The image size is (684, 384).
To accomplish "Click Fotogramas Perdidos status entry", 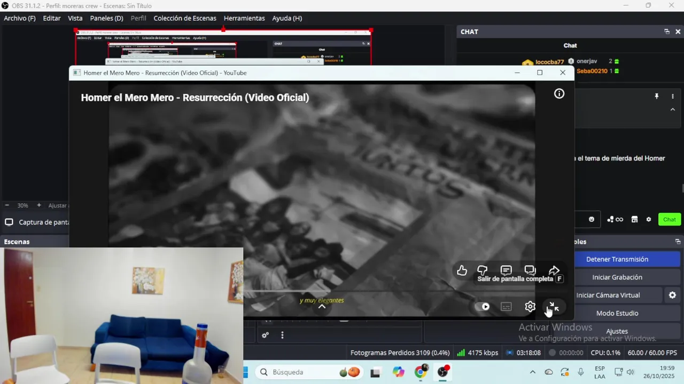I will coord(400,353).
